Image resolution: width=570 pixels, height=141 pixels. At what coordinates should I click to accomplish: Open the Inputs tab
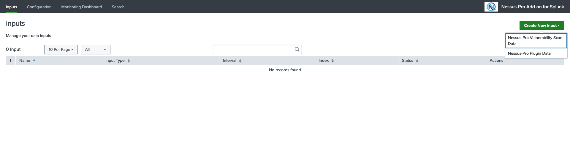(11, 7)
